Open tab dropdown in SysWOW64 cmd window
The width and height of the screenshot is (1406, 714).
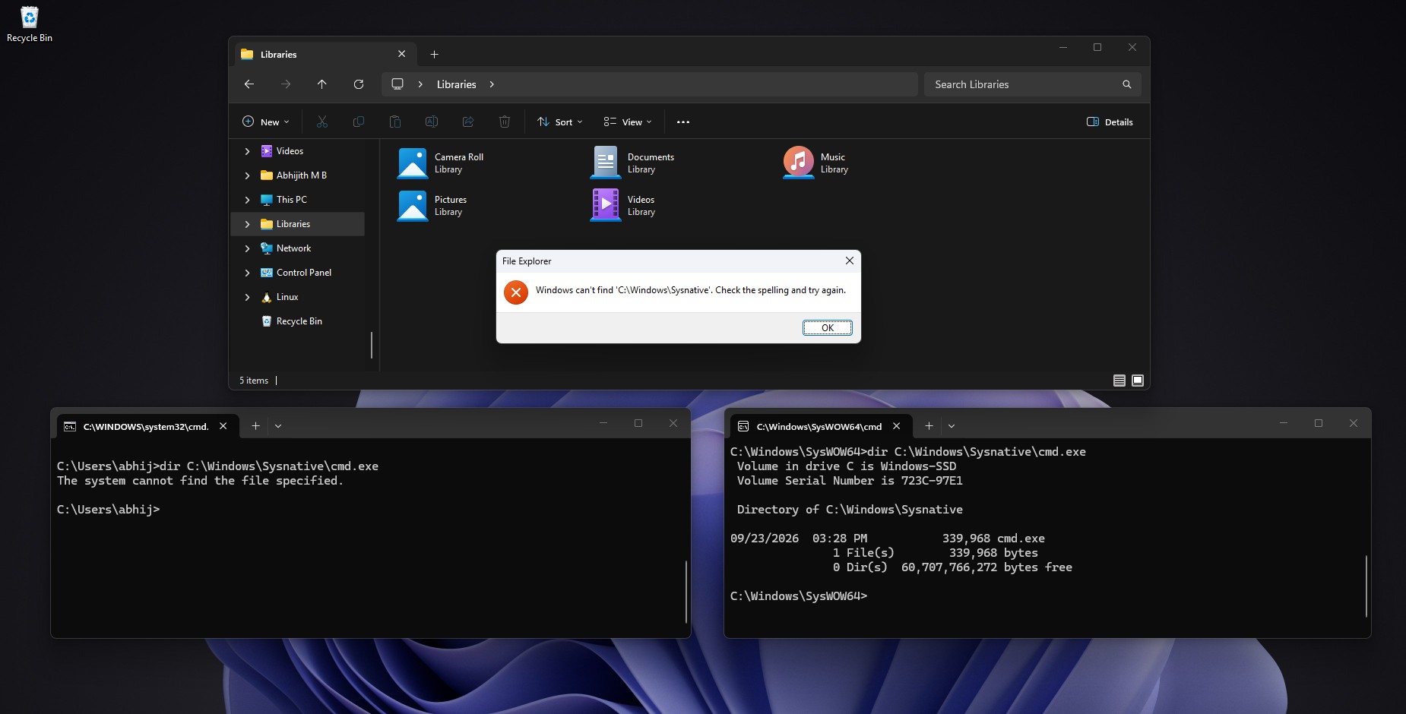coord(952,426)
